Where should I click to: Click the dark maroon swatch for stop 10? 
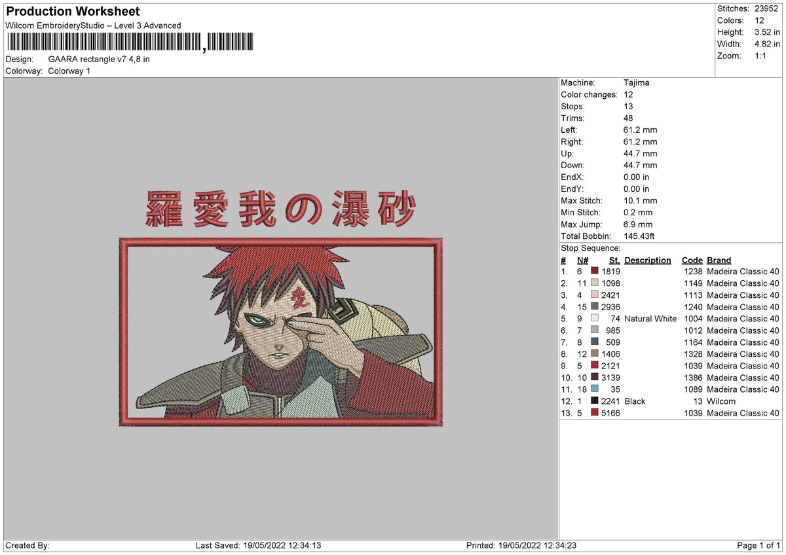593,378
